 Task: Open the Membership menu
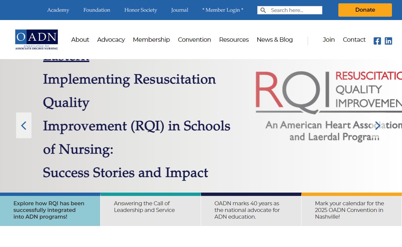point(151,40)
